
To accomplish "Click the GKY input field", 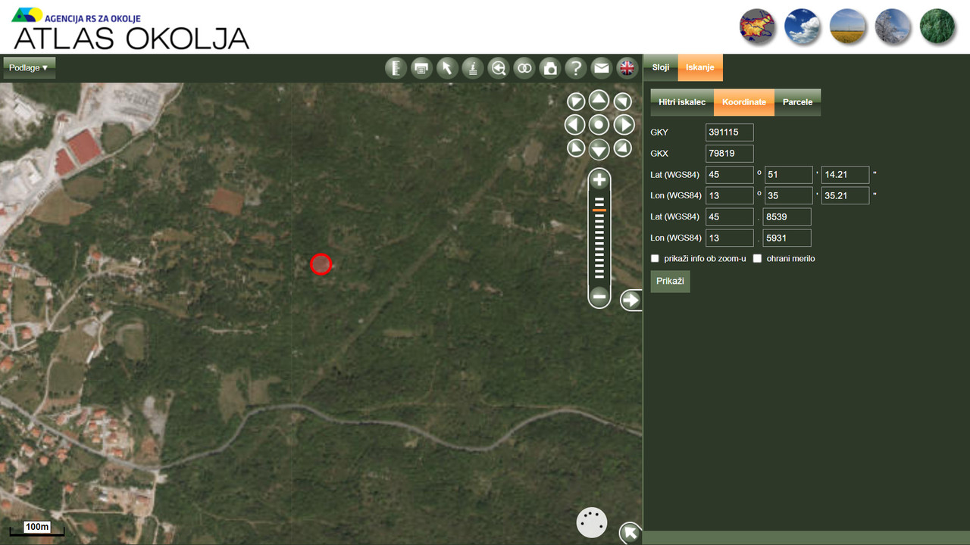I will tap(730, 132).
